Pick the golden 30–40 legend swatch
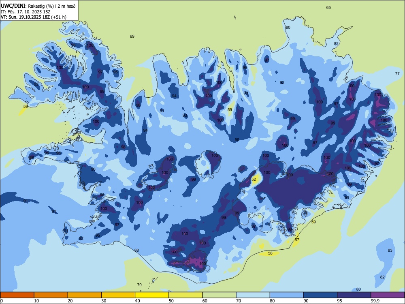Screen dimensions: 405x304 tap(118, 295)
